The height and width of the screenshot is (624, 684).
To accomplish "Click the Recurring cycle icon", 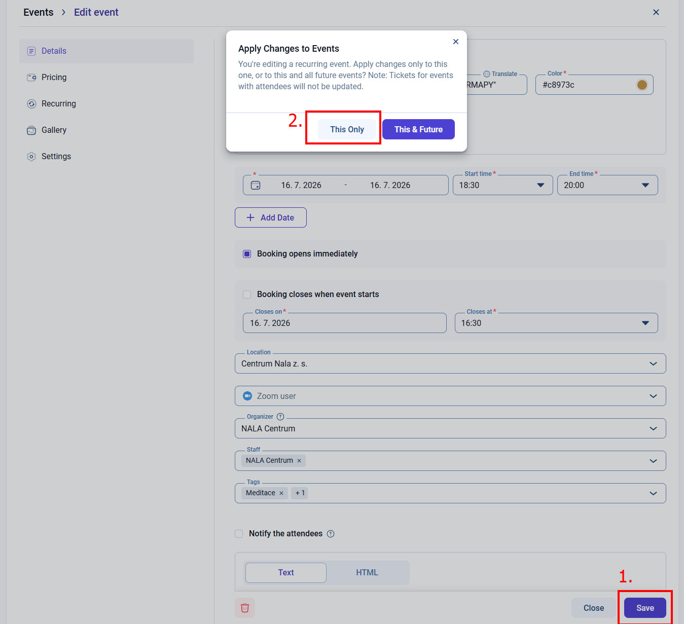I will [31, 104].
